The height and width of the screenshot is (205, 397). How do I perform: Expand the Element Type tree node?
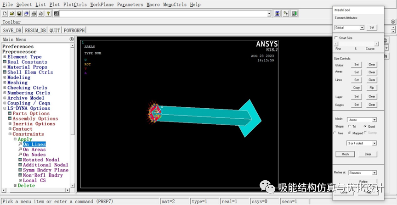tap(5, 57)
